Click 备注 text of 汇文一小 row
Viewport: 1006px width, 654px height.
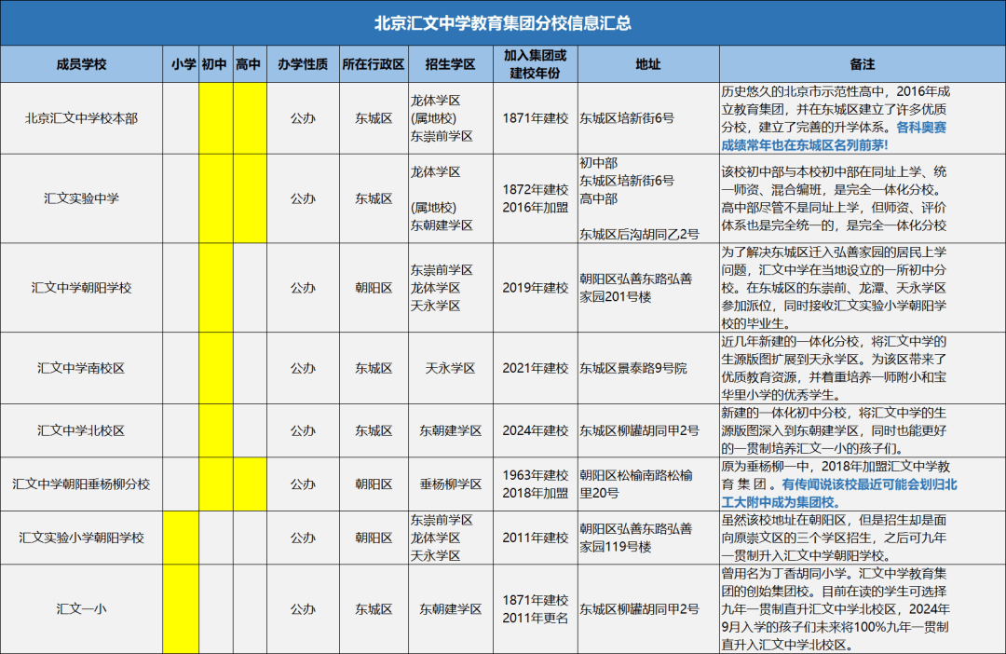point(836,609)
